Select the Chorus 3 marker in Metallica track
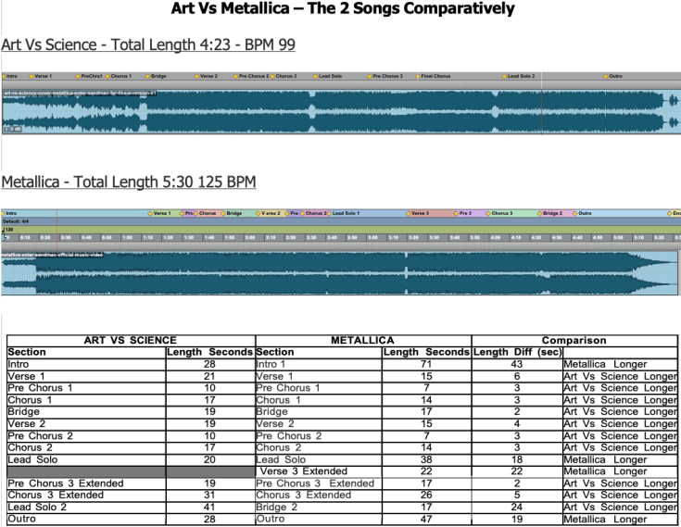 point(486,213)
